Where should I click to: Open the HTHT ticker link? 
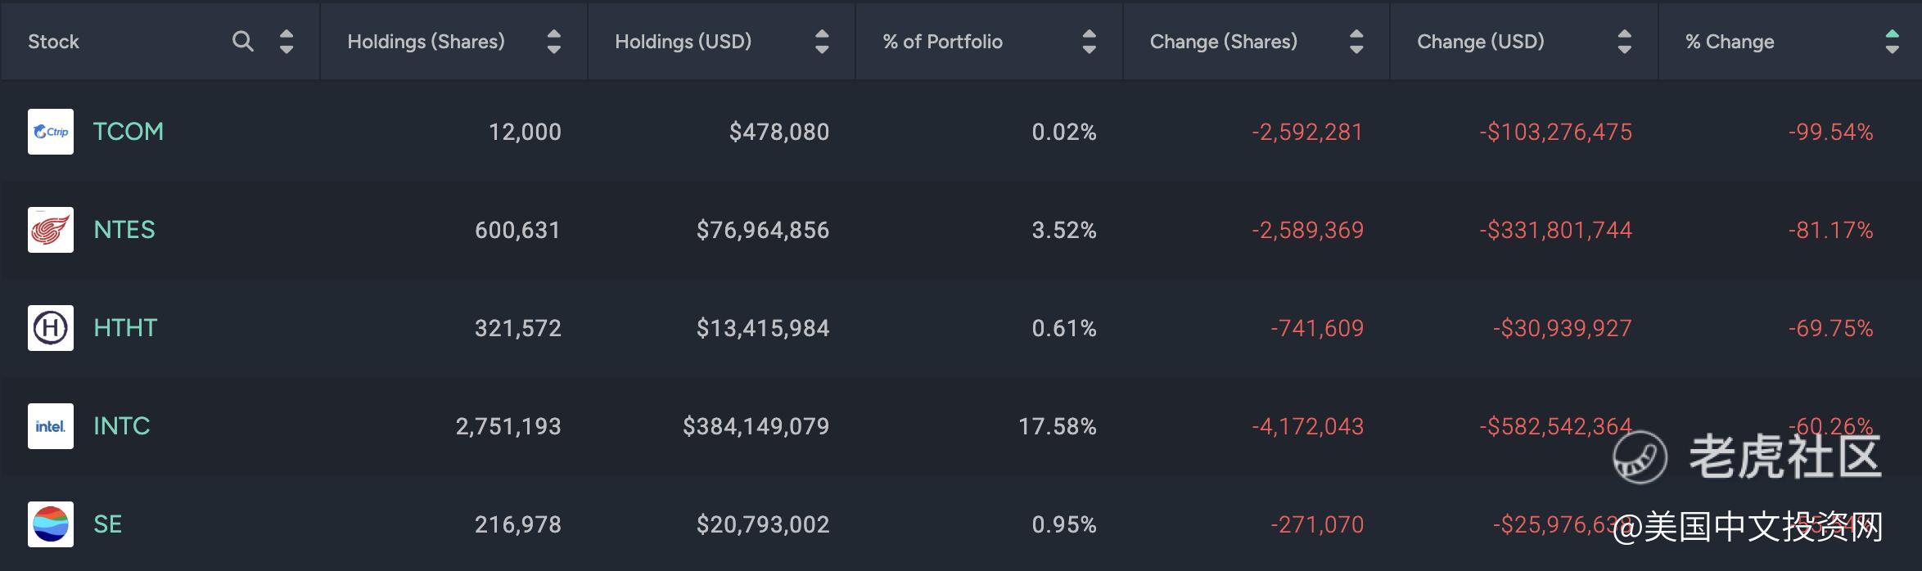tap(125, 328)
